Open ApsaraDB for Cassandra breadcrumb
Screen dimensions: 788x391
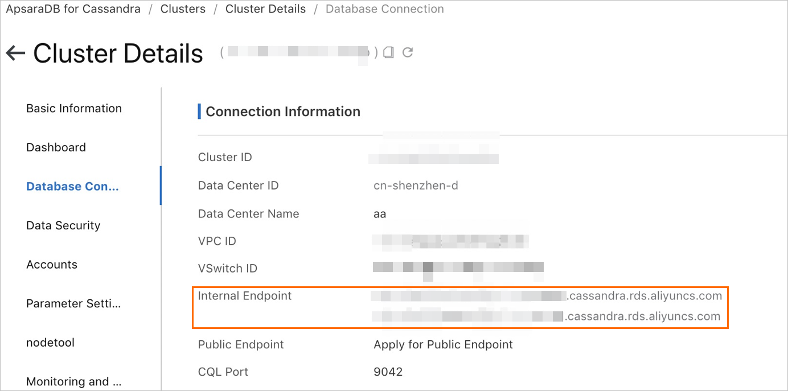[x=73, y=9]
